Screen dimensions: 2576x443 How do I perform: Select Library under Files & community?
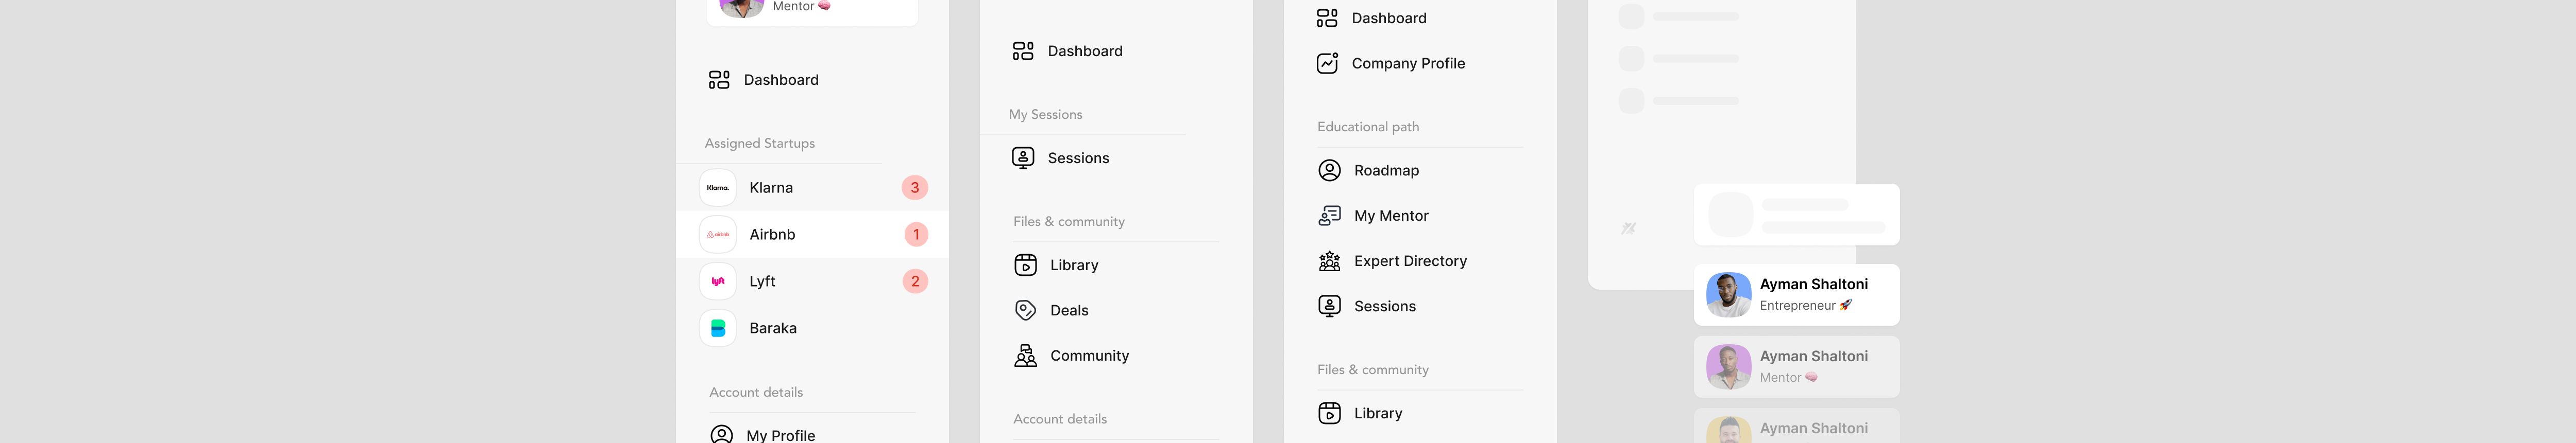pos(1074,265)
